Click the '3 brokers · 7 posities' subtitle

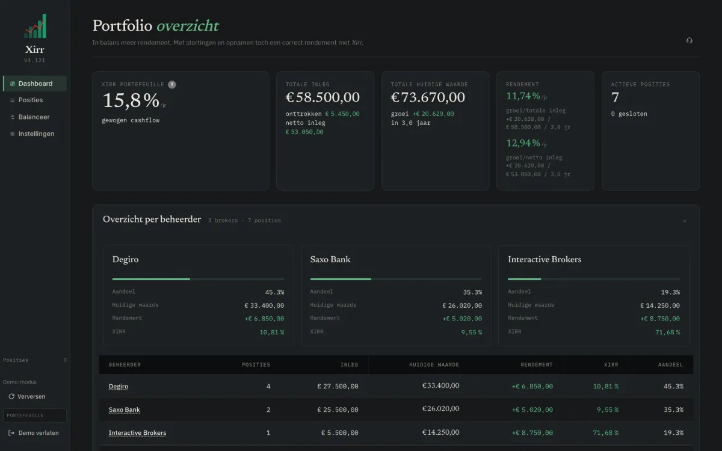click(x=244, y=221)
